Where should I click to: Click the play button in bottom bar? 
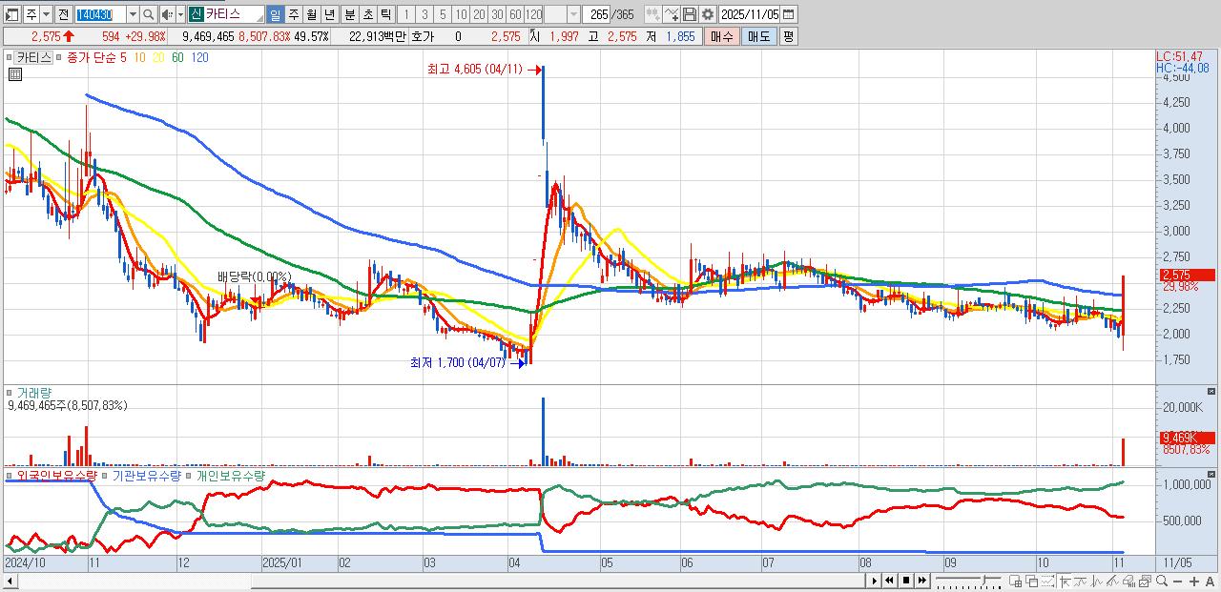pyautogui.click(x=875, y=581)
